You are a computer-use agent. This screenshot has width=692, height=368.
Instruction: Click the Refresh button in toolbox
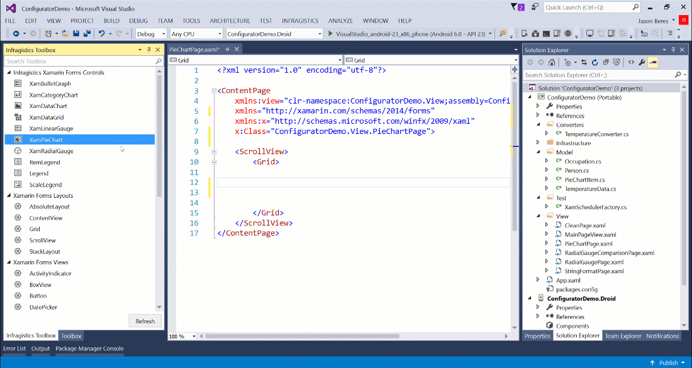click(x=145, y=322)
